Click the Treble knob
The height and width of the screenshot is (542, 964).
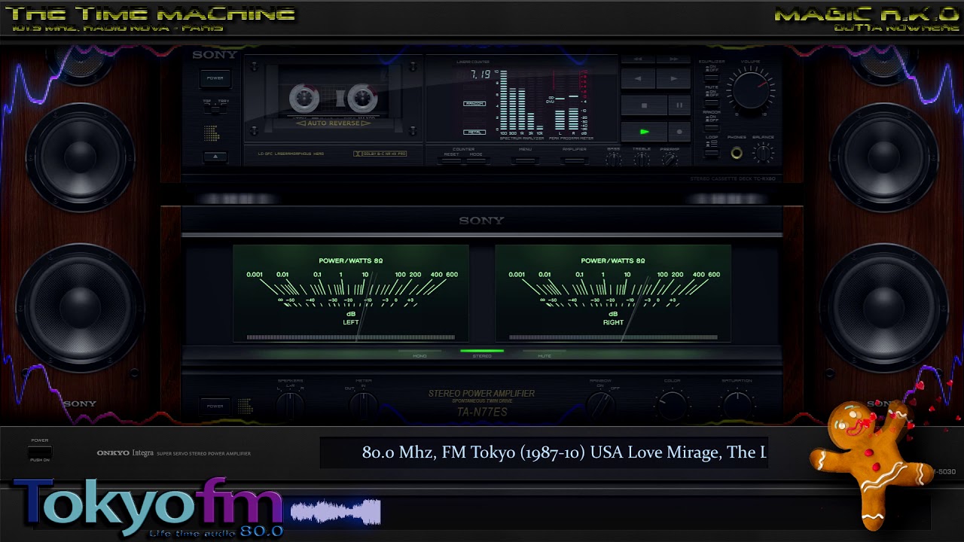pyautogui.click(x=641, y=158)
